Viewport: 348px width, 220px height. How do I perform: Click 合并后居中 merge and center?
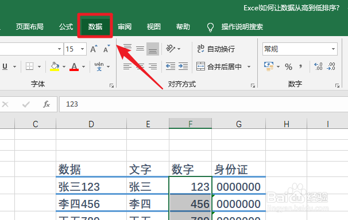coord(219,66)
